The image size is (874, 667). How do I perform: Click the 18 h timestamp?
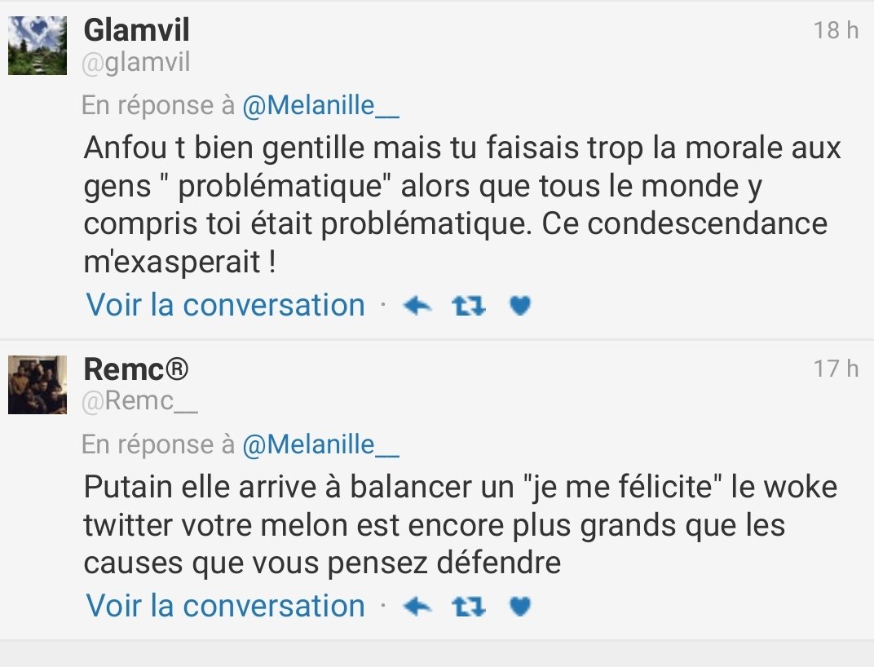tap(836, 31)
